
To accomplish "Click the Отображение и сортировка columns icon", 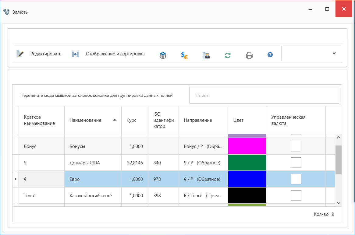I will 75,54.
